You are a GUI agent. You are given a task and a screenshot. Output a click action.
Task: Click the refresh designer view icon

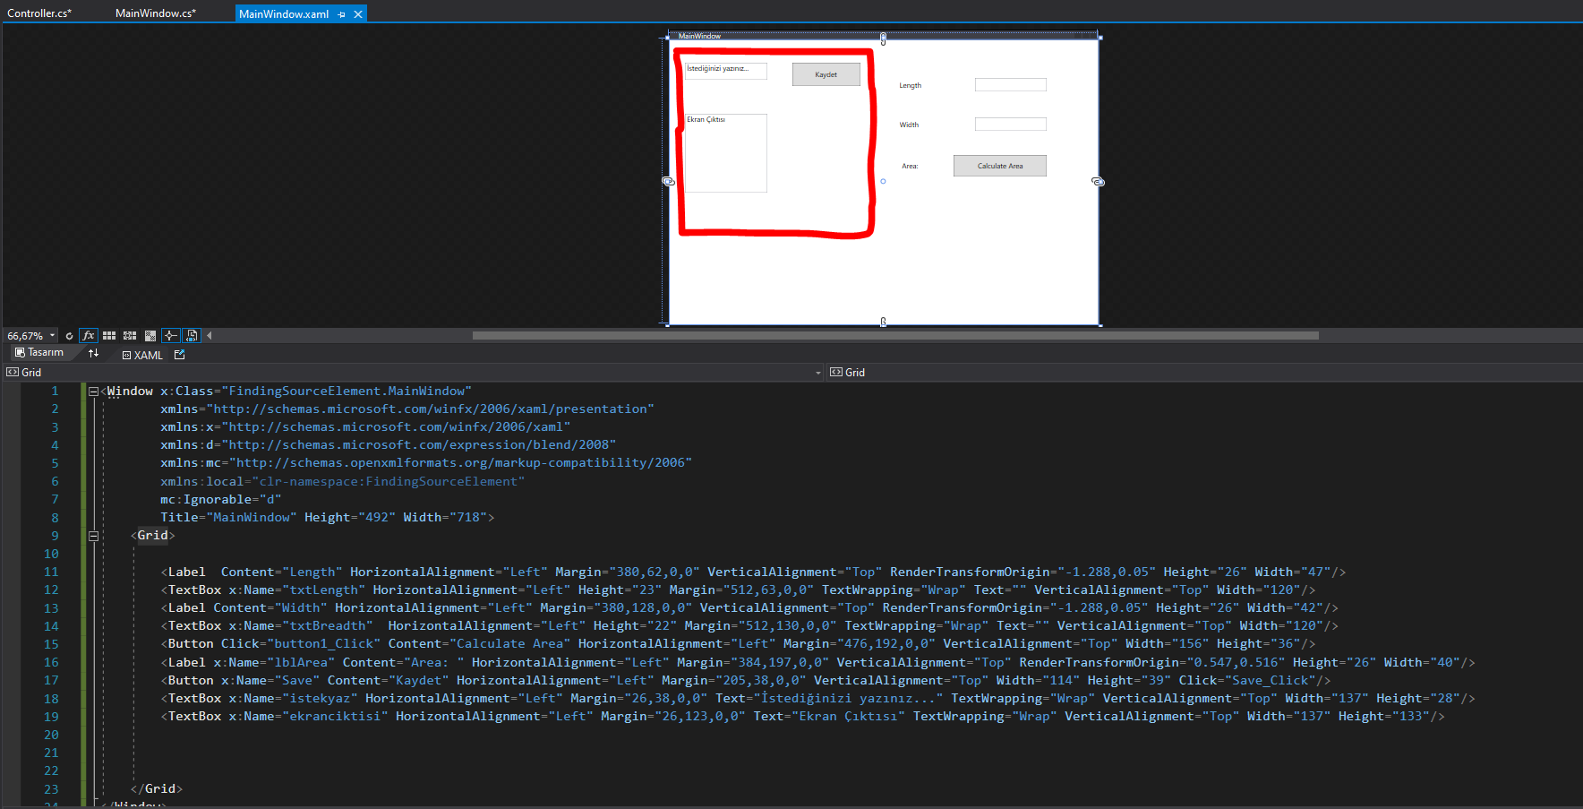tap(70, 335)
